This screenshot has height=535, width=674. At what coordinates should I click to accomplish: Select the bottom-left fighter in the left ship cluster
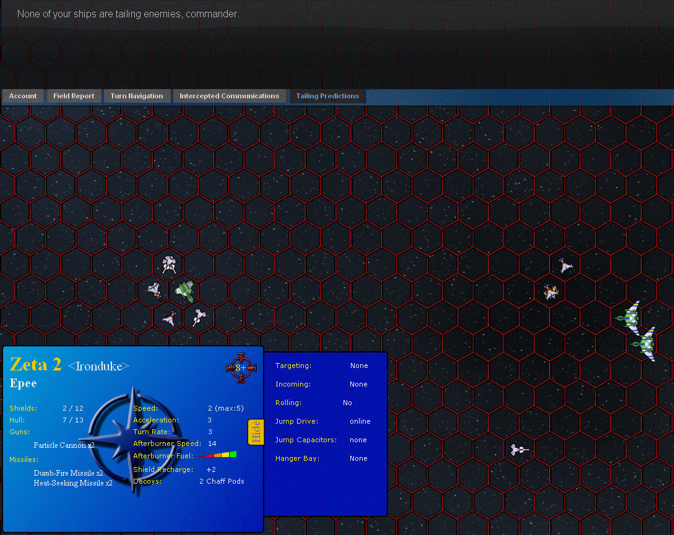pos(169,319)
